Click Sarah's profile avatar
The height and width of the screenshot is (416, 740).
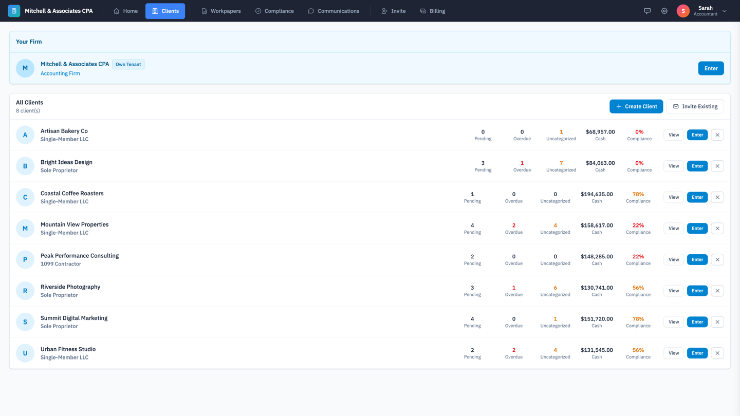pos(683,10)
